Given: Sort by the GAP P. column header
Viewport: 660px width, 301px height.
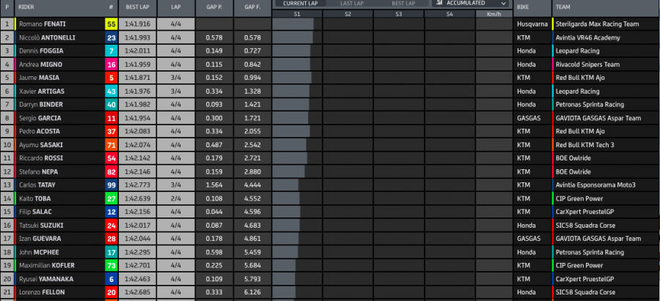Looking at the screenshot, I should coord(214,9).
